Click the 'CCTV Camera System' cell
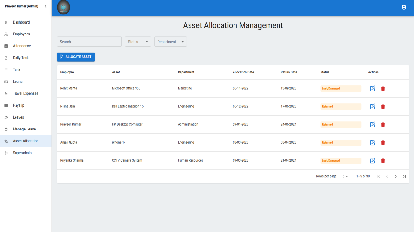This screenshot has width=414, height=232. point(127,160)
